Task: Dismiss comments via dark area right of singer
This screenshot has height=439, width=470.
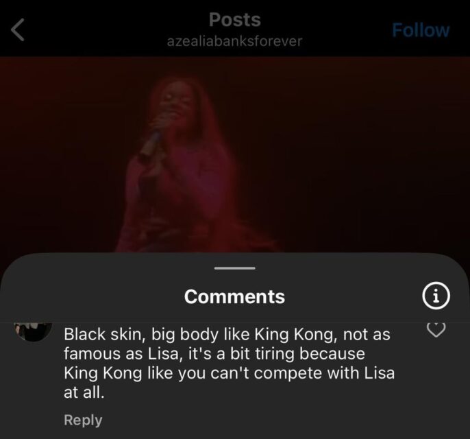Action: [x=360, y=150]
